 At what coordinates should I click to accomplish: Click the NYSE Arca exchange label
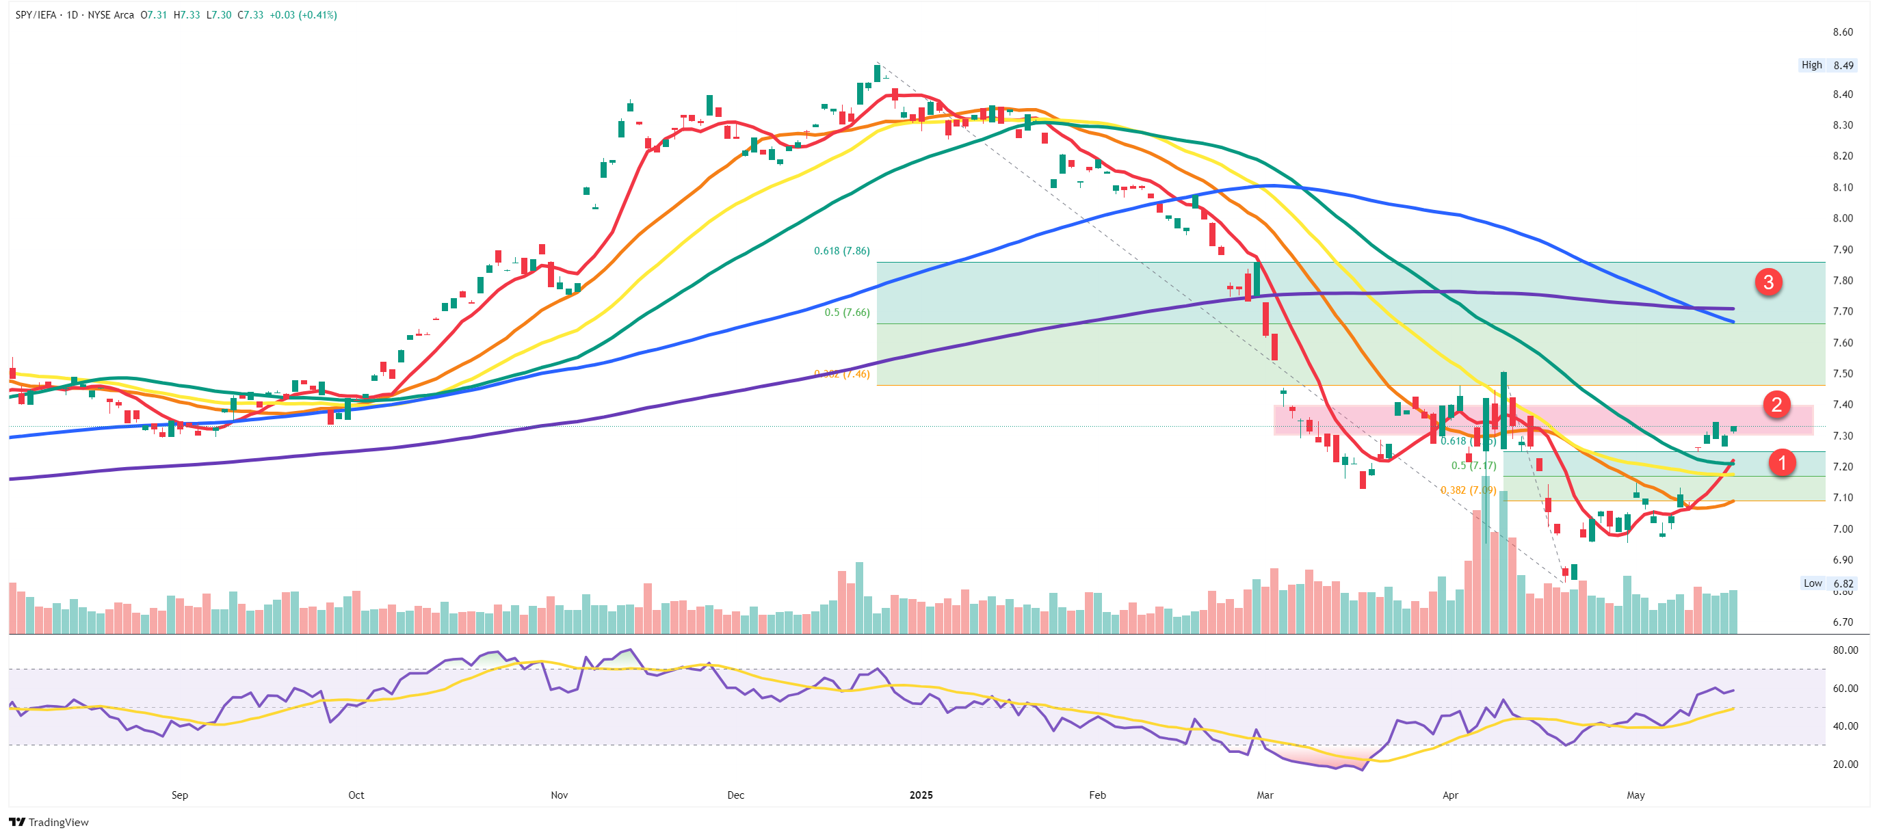(x=110, y=14)
